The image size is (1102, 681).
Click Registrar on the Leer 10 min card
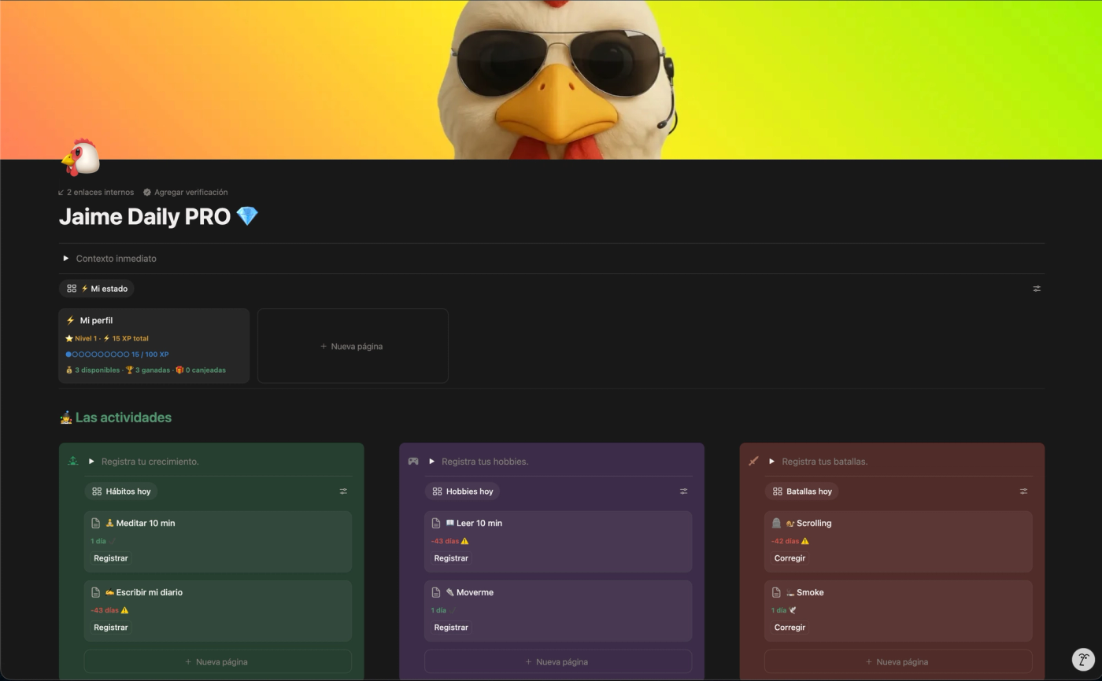click(451, 558)
